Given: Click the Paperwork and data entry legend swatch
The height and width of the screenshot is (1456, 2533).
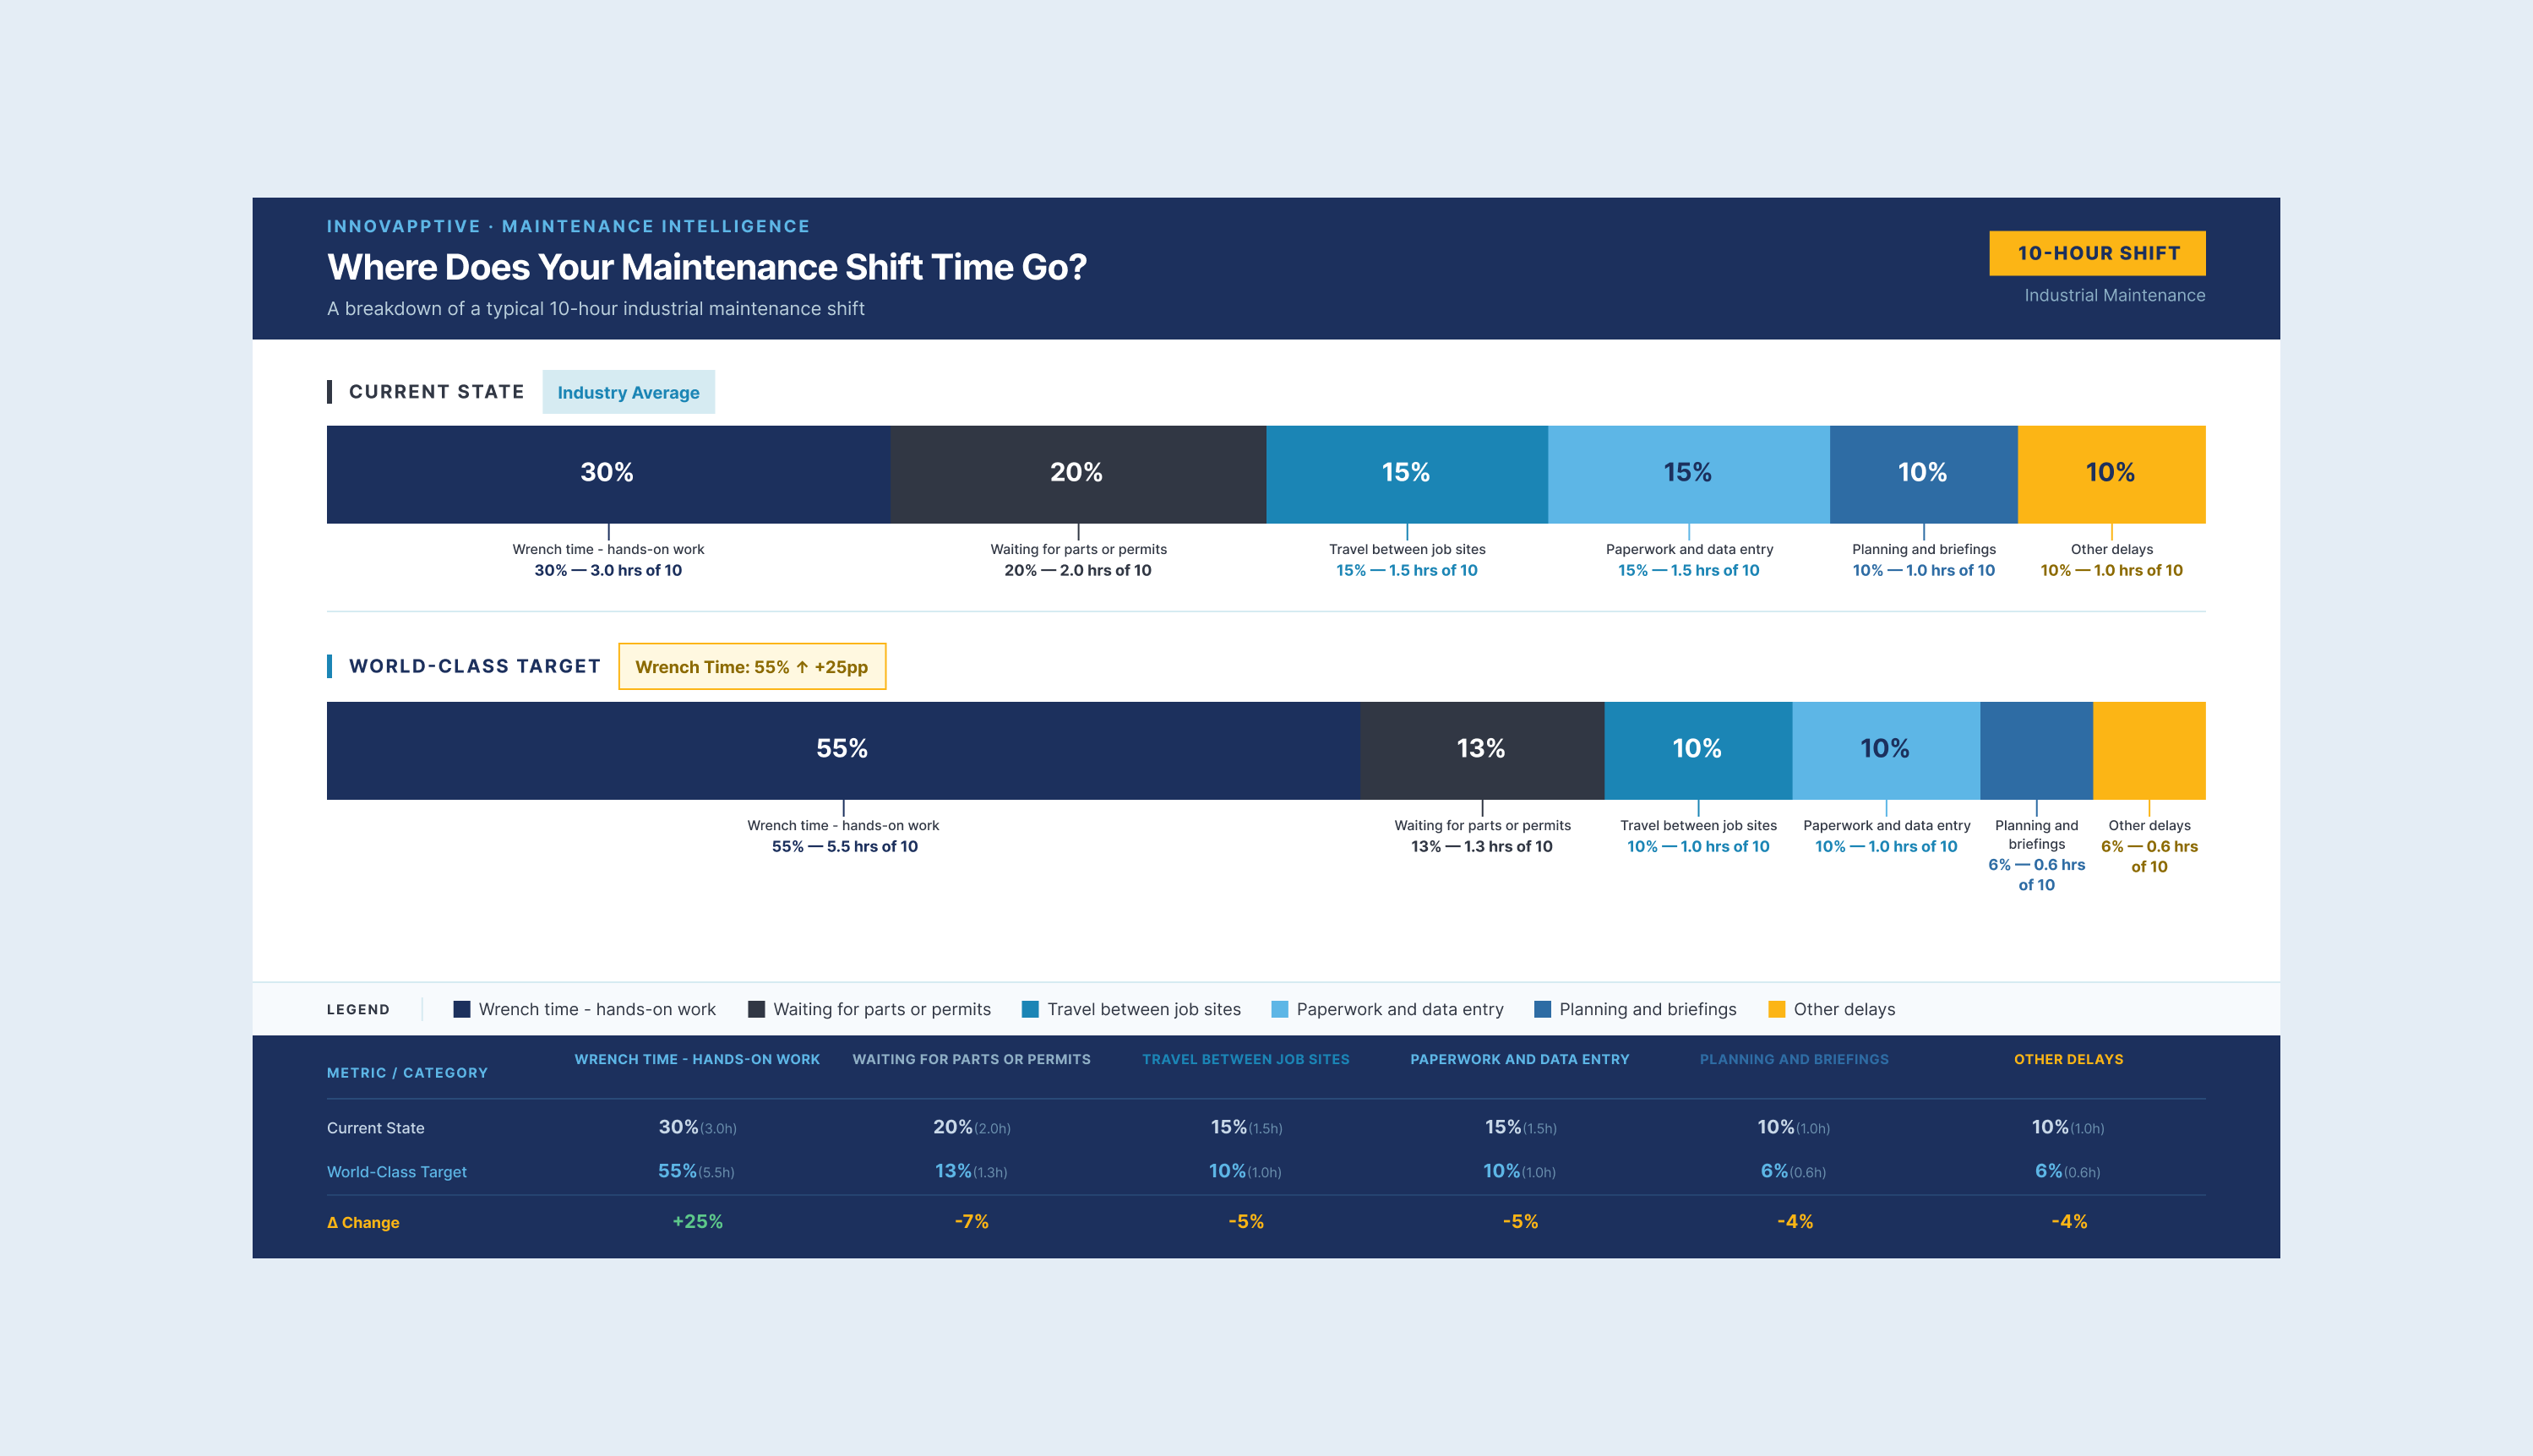Looking at the screenshot, I should [1279, 1009].
